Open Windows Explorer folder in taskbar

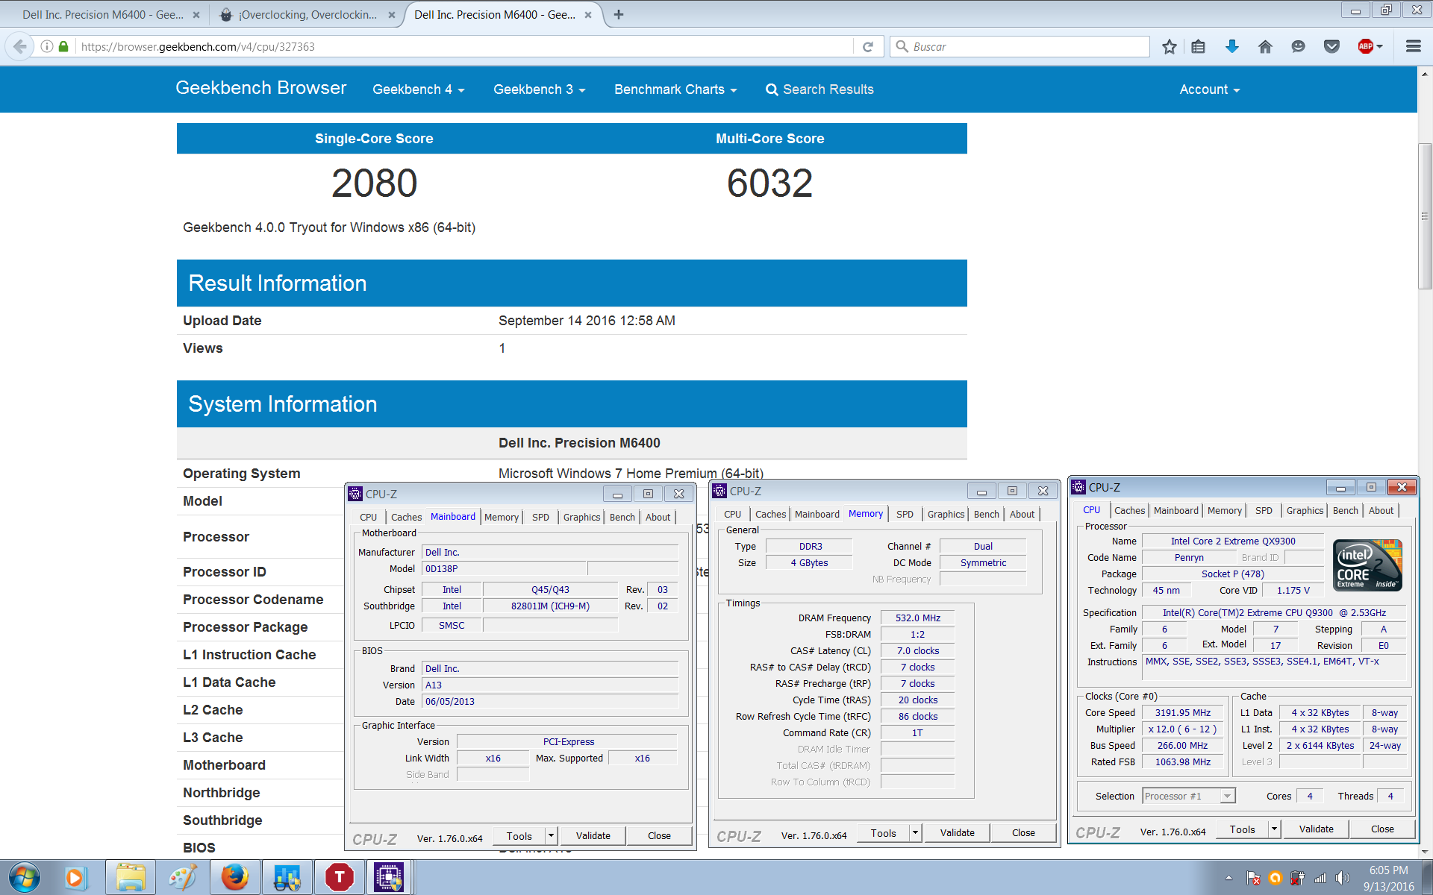(131, 877)
